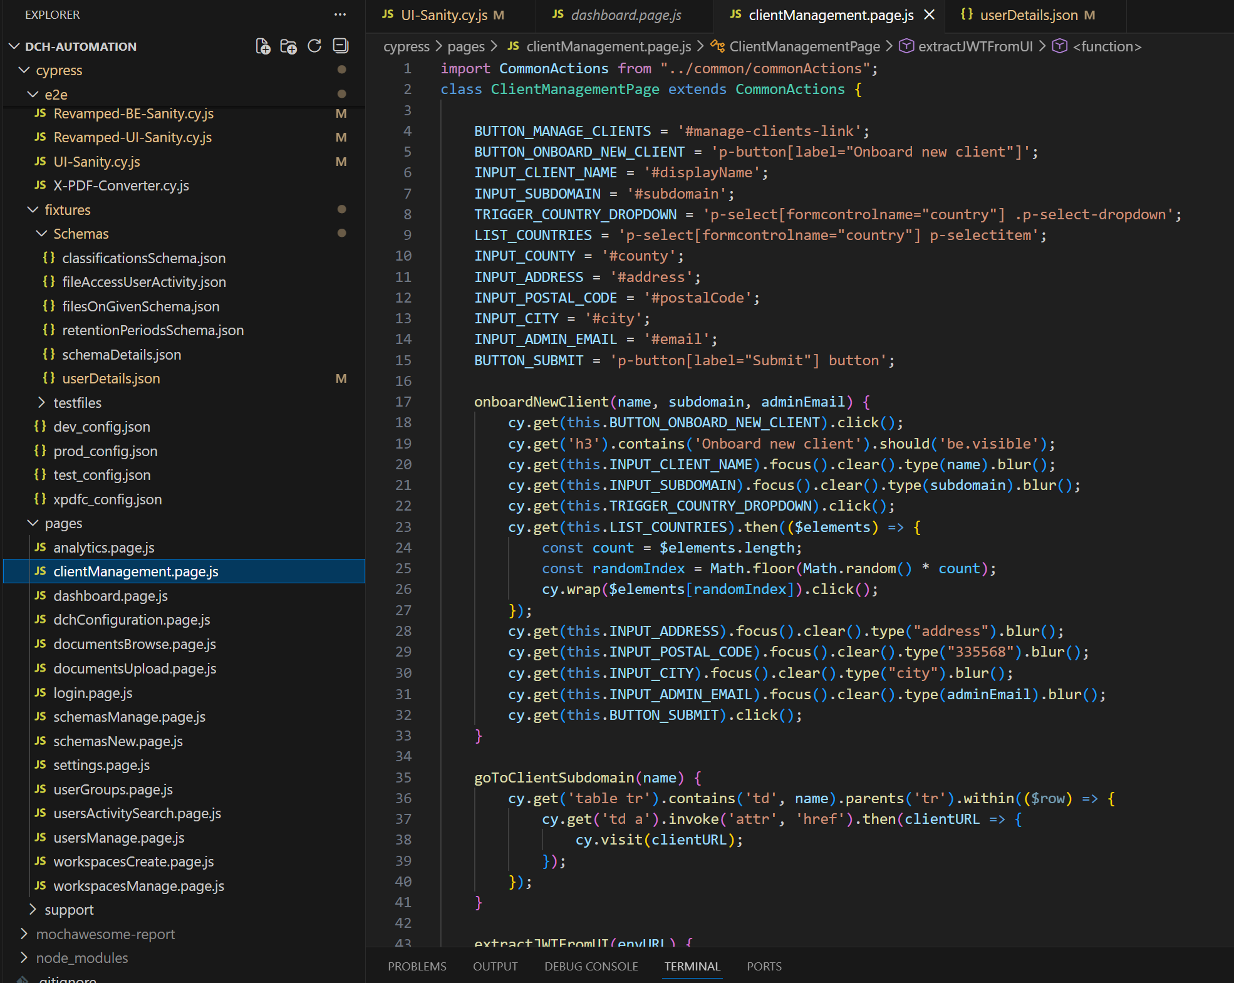Open Explorer more actions ellipsis menu
The height and width of the screenshot is (983, 1234).
(x=340, y=14)
